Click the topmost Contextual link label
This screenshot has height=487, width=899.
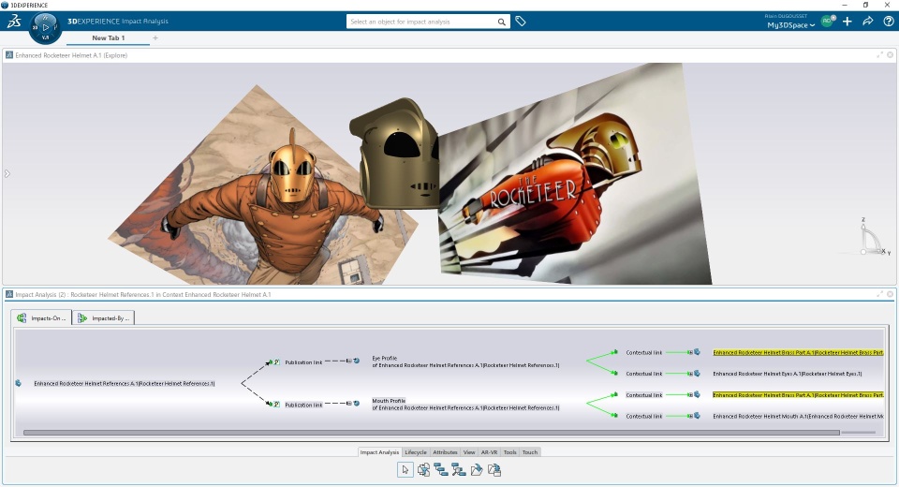pyautogui.click(x=644, y=352)
